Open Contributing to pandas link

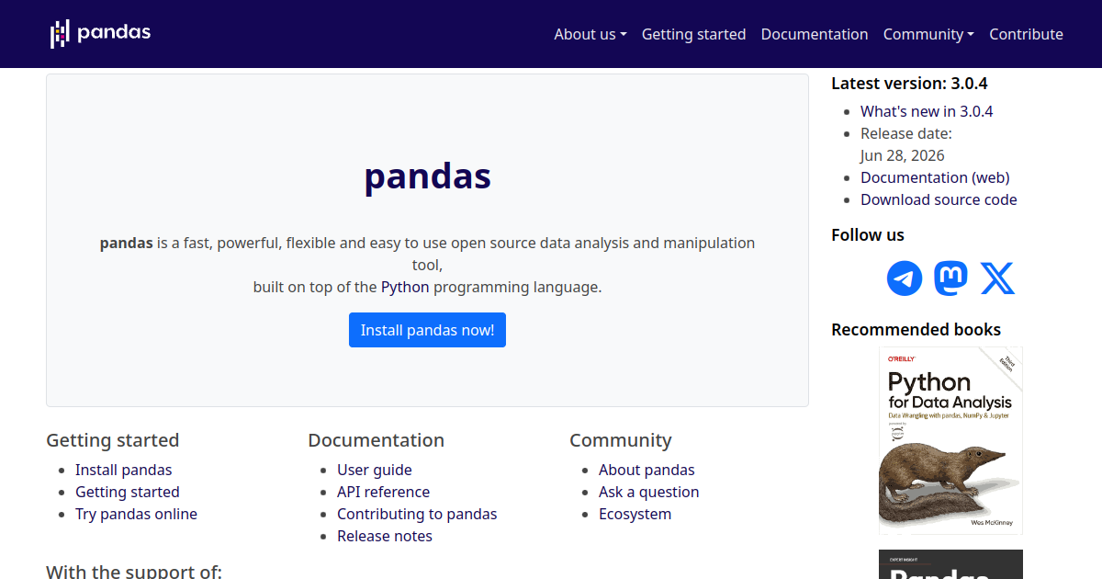tap(417, 514)
